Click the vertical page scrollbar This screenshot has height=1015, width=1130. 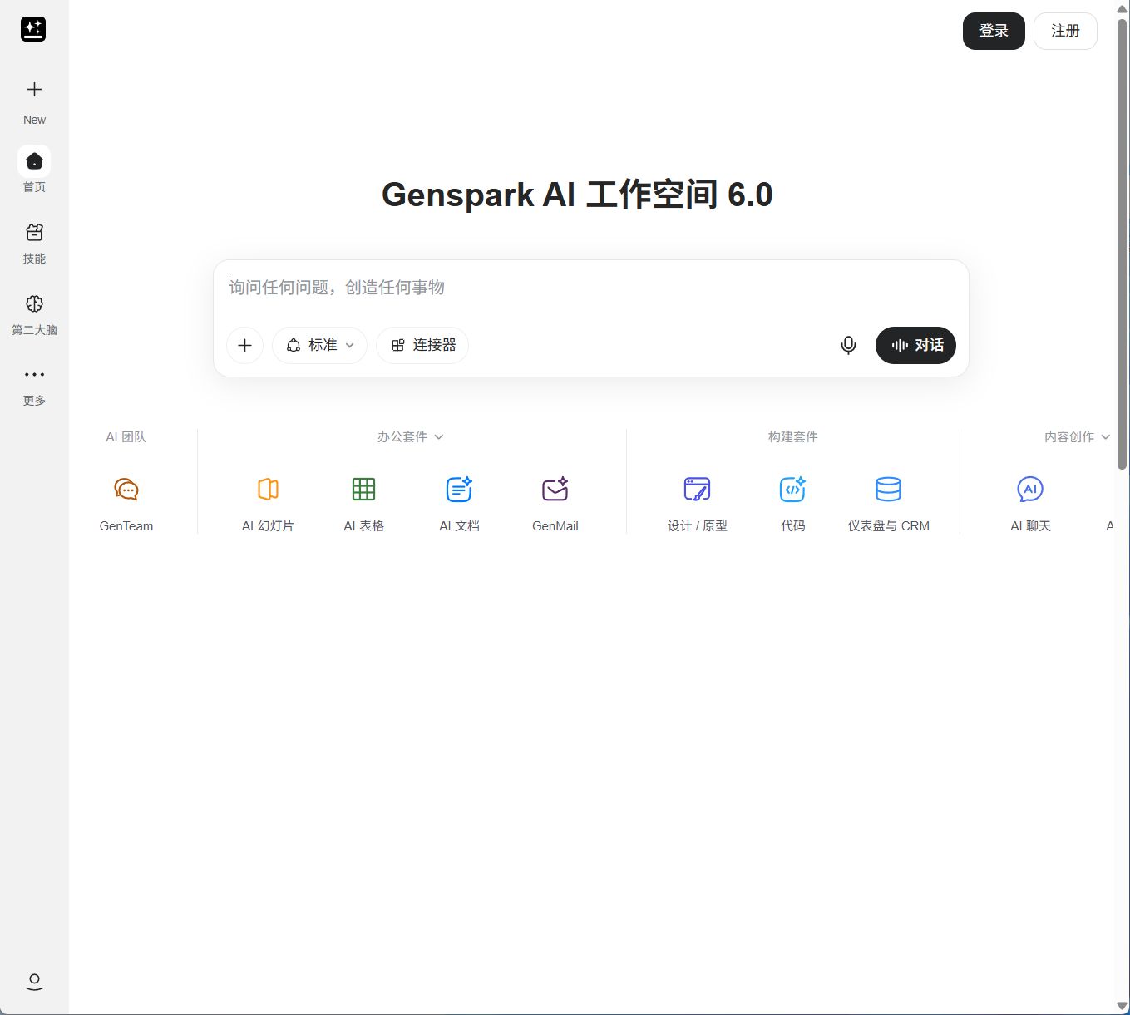click(x=1122, y=243)
